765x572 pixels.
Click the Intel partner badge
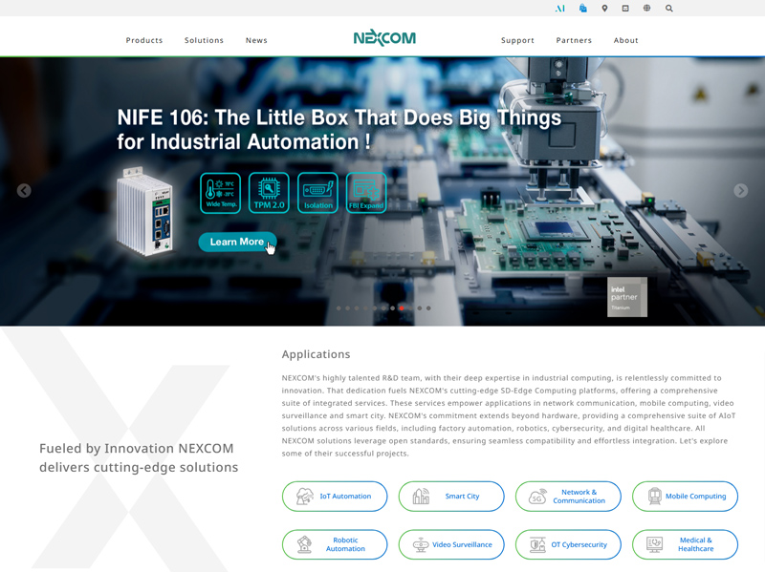tap(627, 297)
